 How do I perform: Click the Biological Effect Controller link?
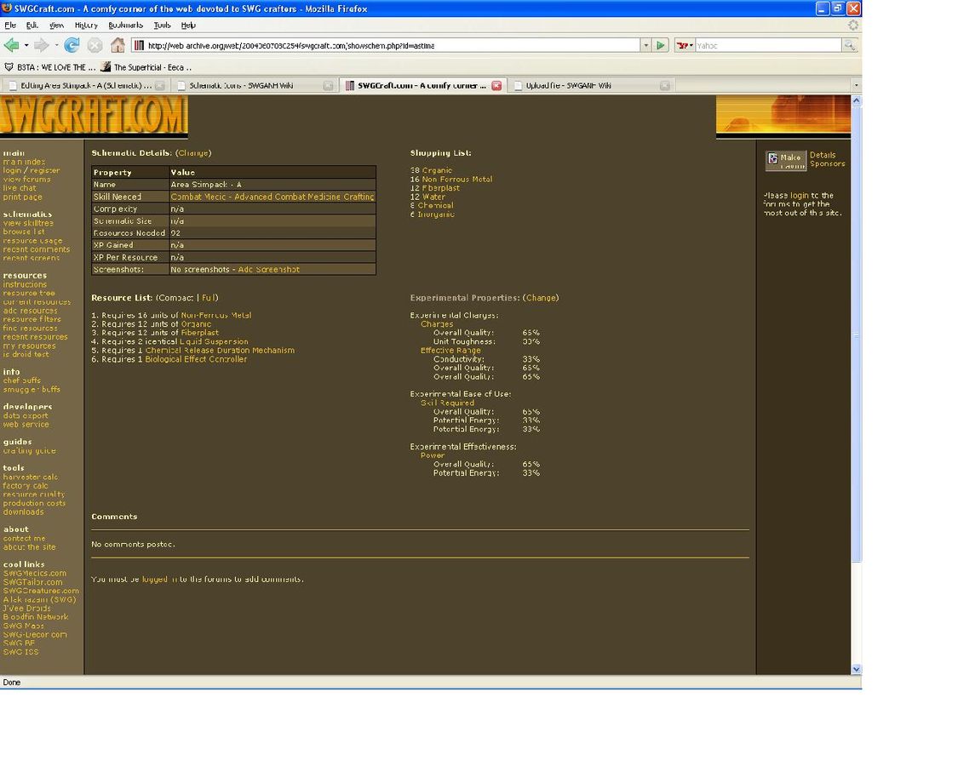(x=196, y=359)
